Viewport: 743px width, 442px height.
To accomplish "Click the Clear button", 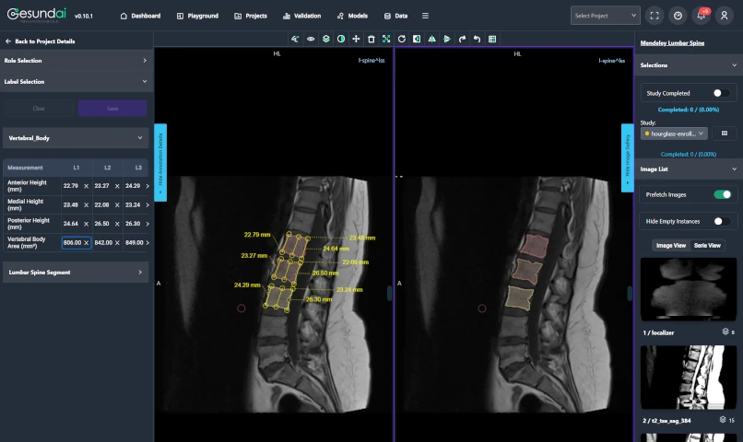I will click(x=39, y=109).
